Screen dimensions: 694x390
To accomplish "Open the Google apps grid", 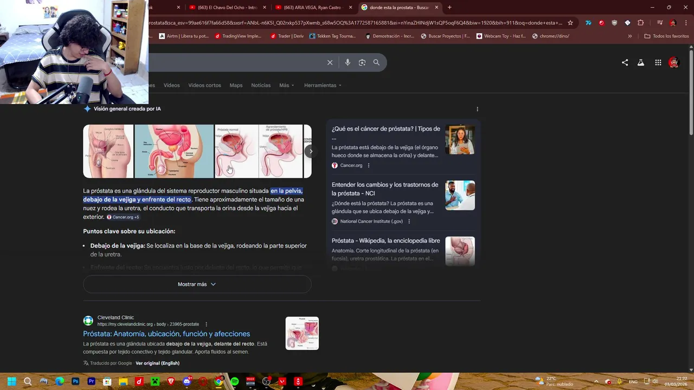I will pyautogui.click(x=658, y=62).
